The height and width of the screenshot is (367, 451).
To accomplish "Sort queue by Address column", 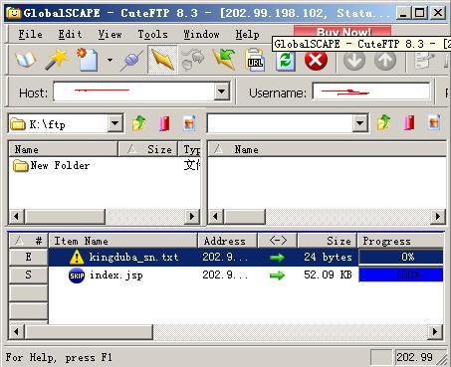I will pos(228,241).
